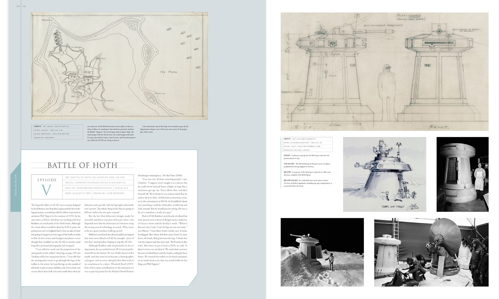Open the turret maquette snow diorama photo

click(322, 252)
